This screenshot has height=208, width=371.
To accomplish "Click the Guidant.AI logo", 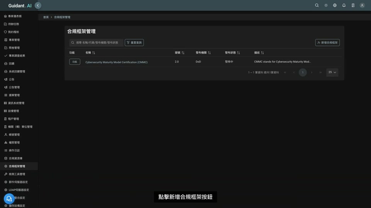I will (20, 6).
